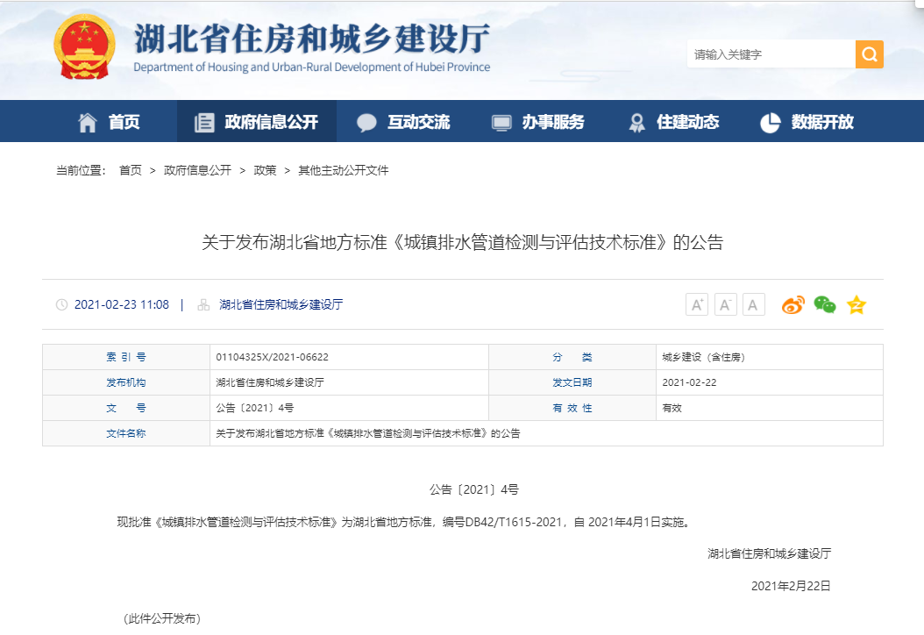Click the keyword search input field
924x635 pixels.
[x=770, y=54]
